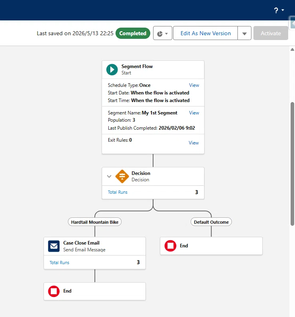This screenshot has height=317, width=295.
Task: Click the disabled Activate button
Action: tap(271, 33)
